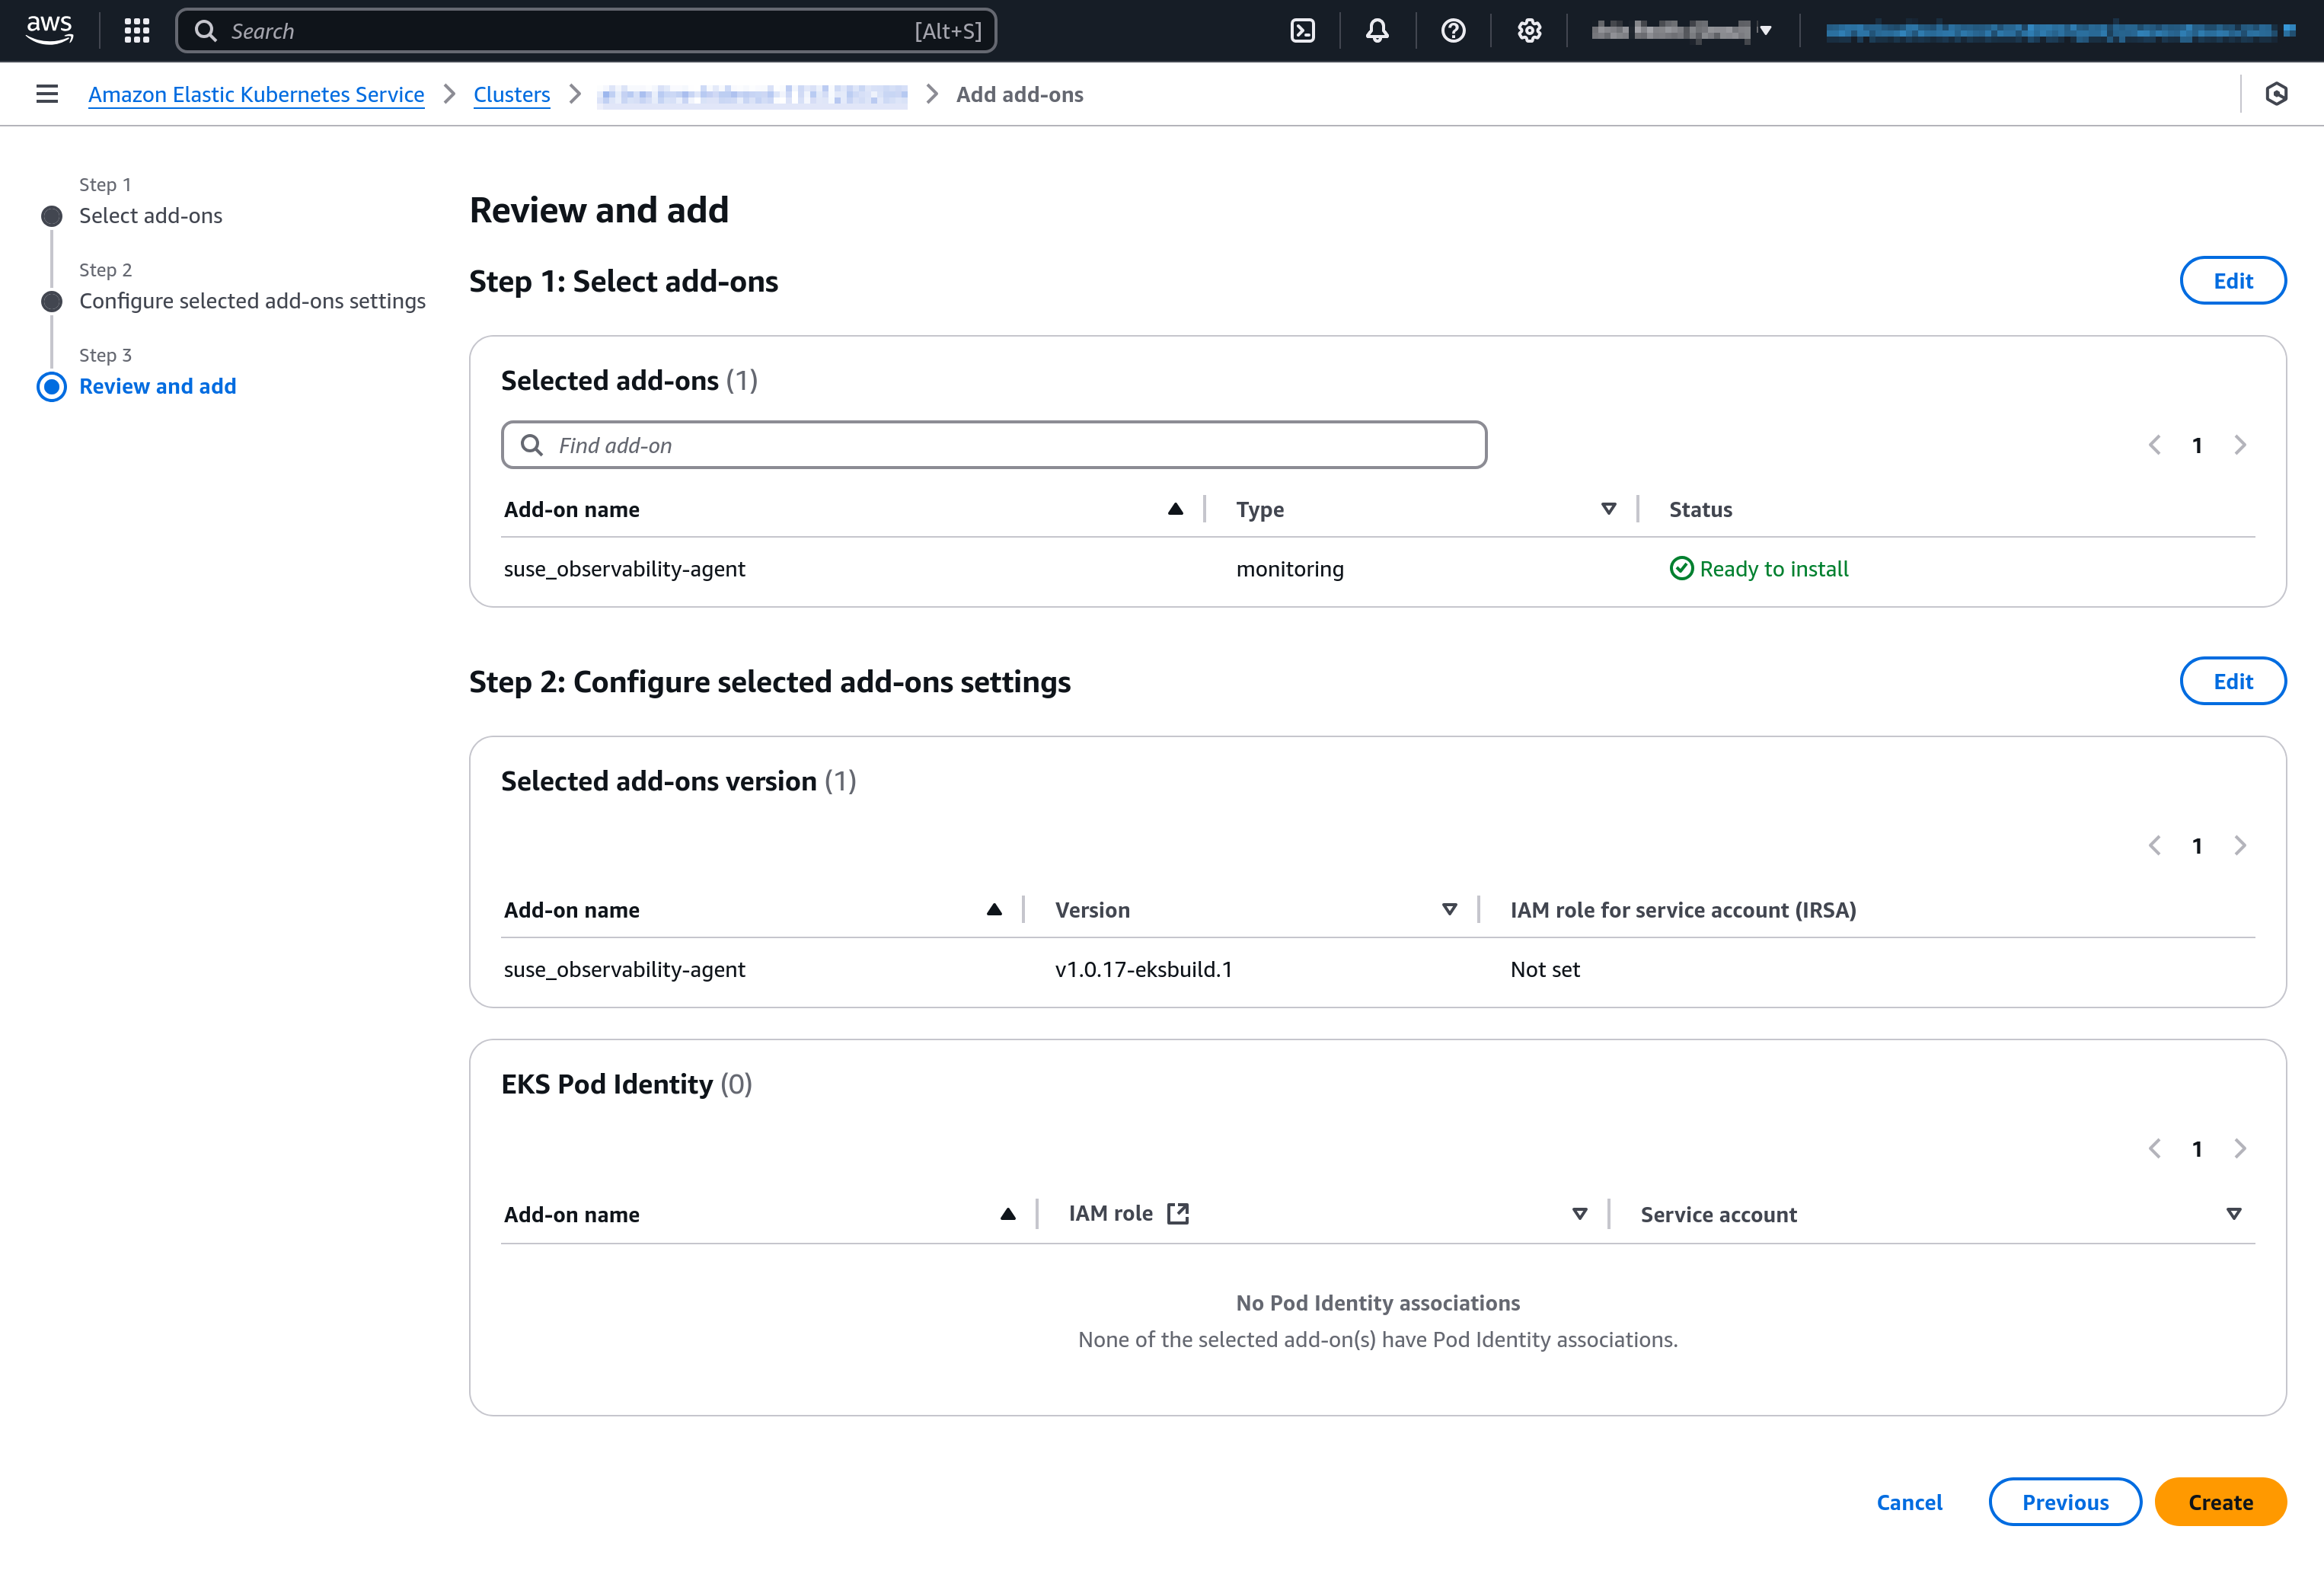Open the help question mark icon

click(1453, 31)
